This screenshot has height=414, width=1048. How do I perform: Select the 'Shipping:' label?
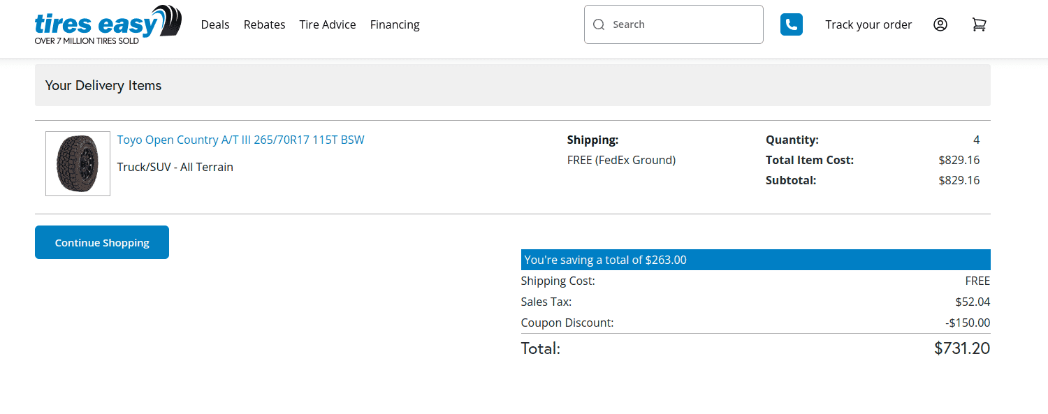click(593, 140)
